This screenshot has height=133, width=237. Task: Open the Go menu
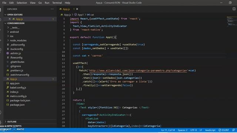pos(40,3)
